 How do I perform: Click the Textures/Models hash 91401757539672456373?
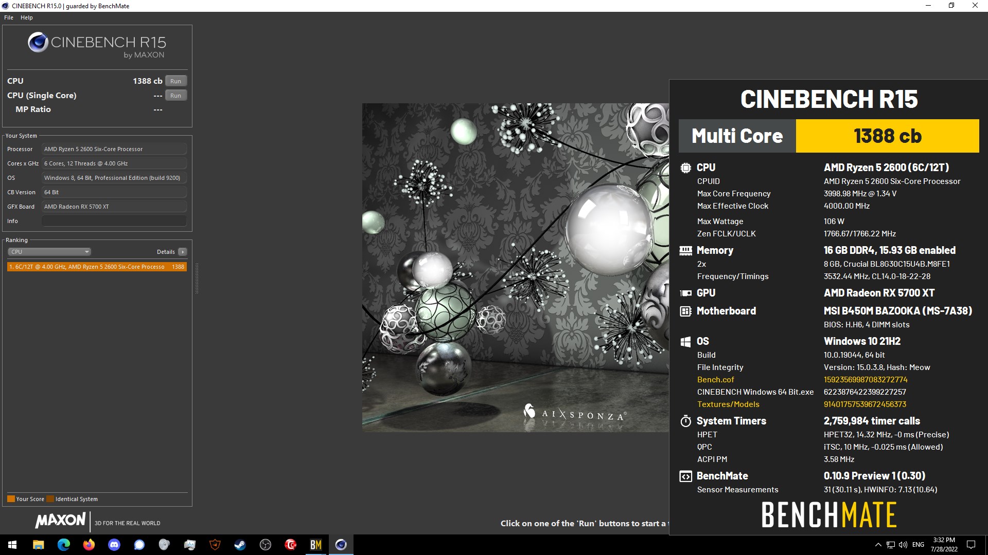[865, 404]
